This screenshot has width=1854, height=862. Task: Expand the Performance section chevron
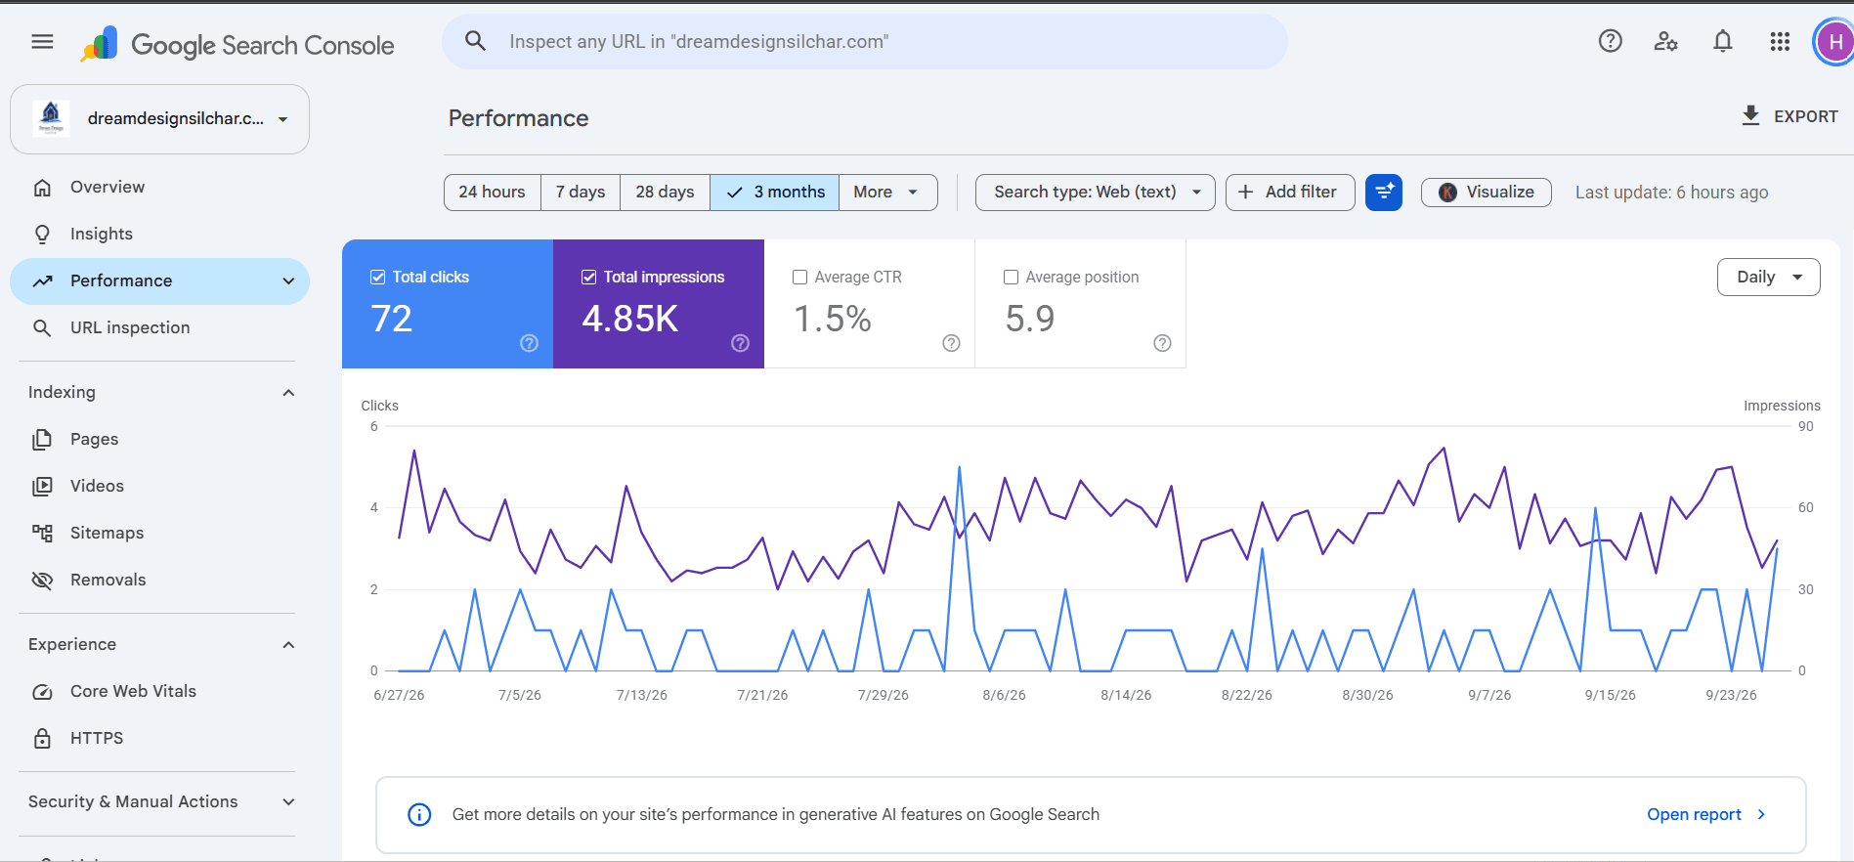[x=288, y=281]
